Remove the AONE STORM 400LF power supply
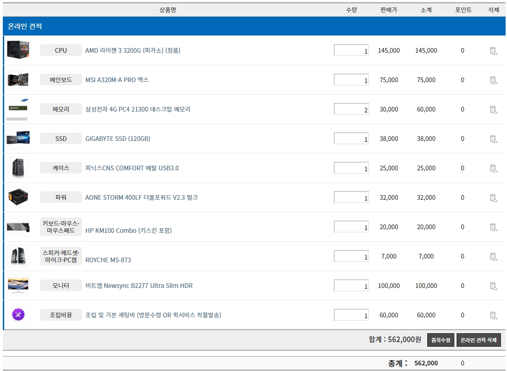Screen dimensions: 507x371 (493, 198)
